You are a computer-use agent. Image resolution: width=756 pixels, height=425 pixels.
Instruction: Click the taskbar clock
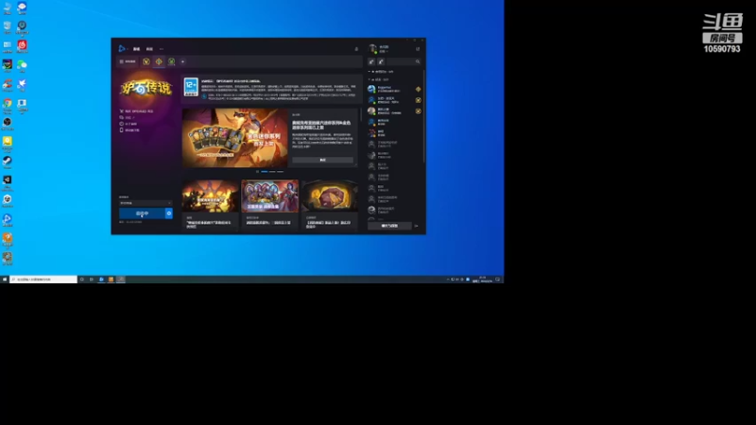pyautogui.click(x=483, y=280)
